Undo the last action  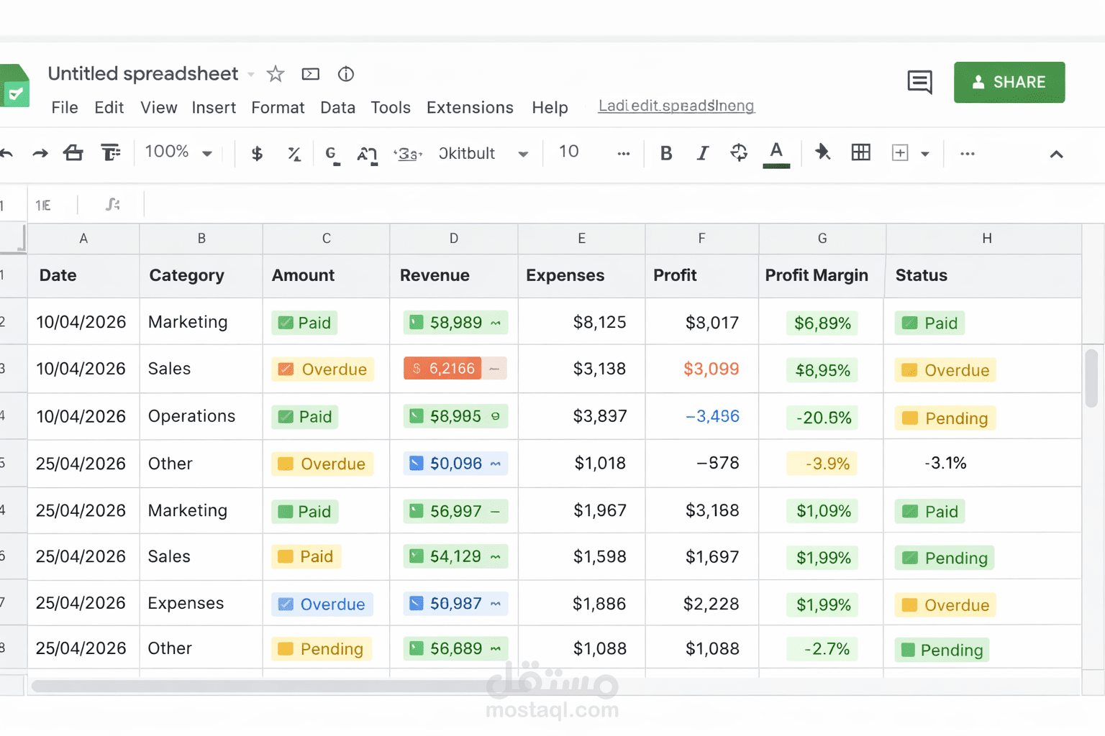(x=7, y=153)
